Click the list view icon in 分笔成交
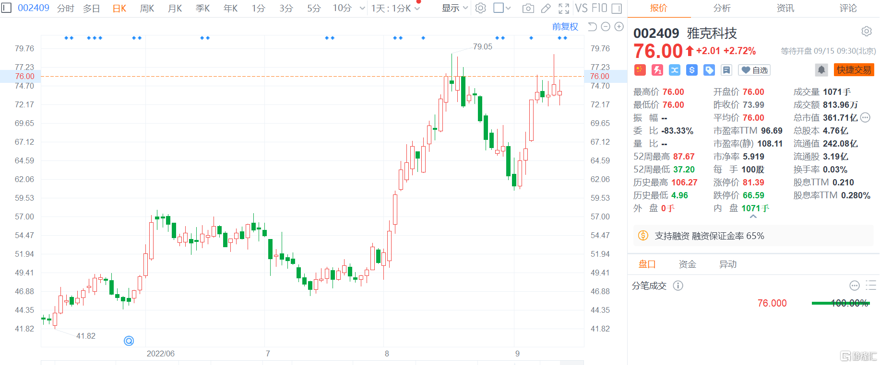This screenshot has height=365, width=880. 870,285
